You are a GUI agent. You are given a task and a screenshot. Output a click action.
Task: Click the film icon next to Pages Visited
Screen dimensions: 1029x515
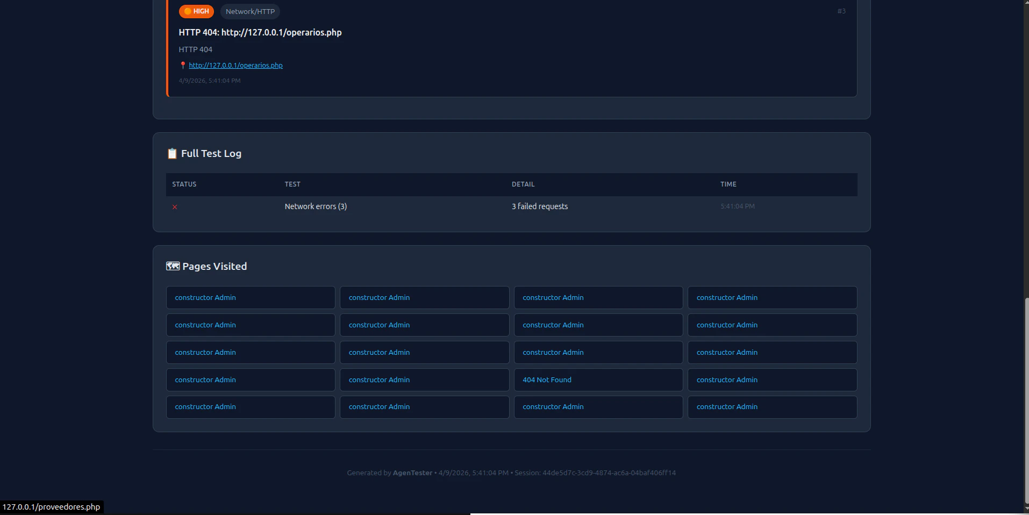coord(172,266)
